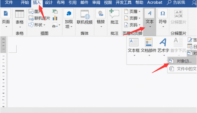Click the 分解图片 icon

coord(178,17)
